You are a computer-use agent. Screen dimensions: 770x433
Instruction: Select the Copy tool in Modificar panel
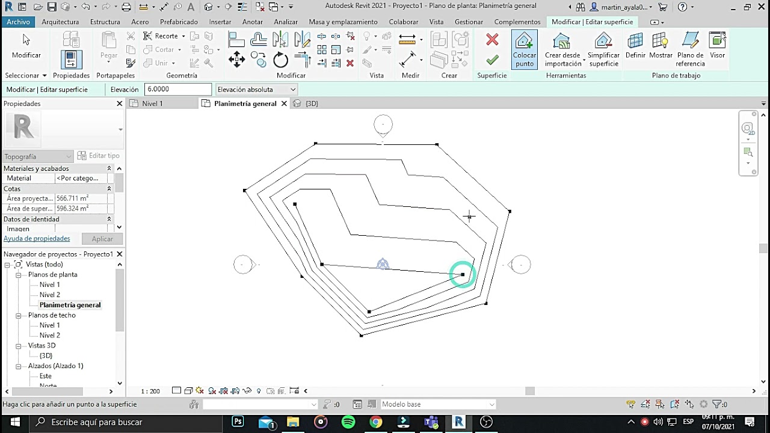[x=259, y=59]
